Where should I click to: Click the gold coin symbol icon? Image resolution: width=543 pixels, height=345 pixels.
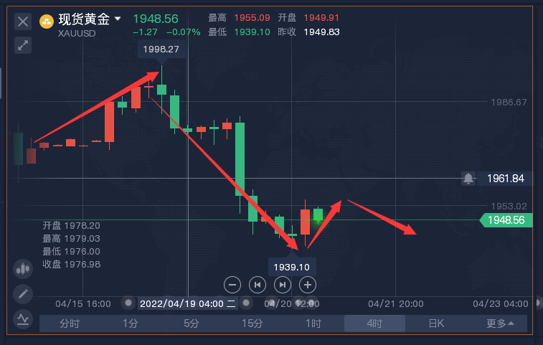click(x=47, y=22)
